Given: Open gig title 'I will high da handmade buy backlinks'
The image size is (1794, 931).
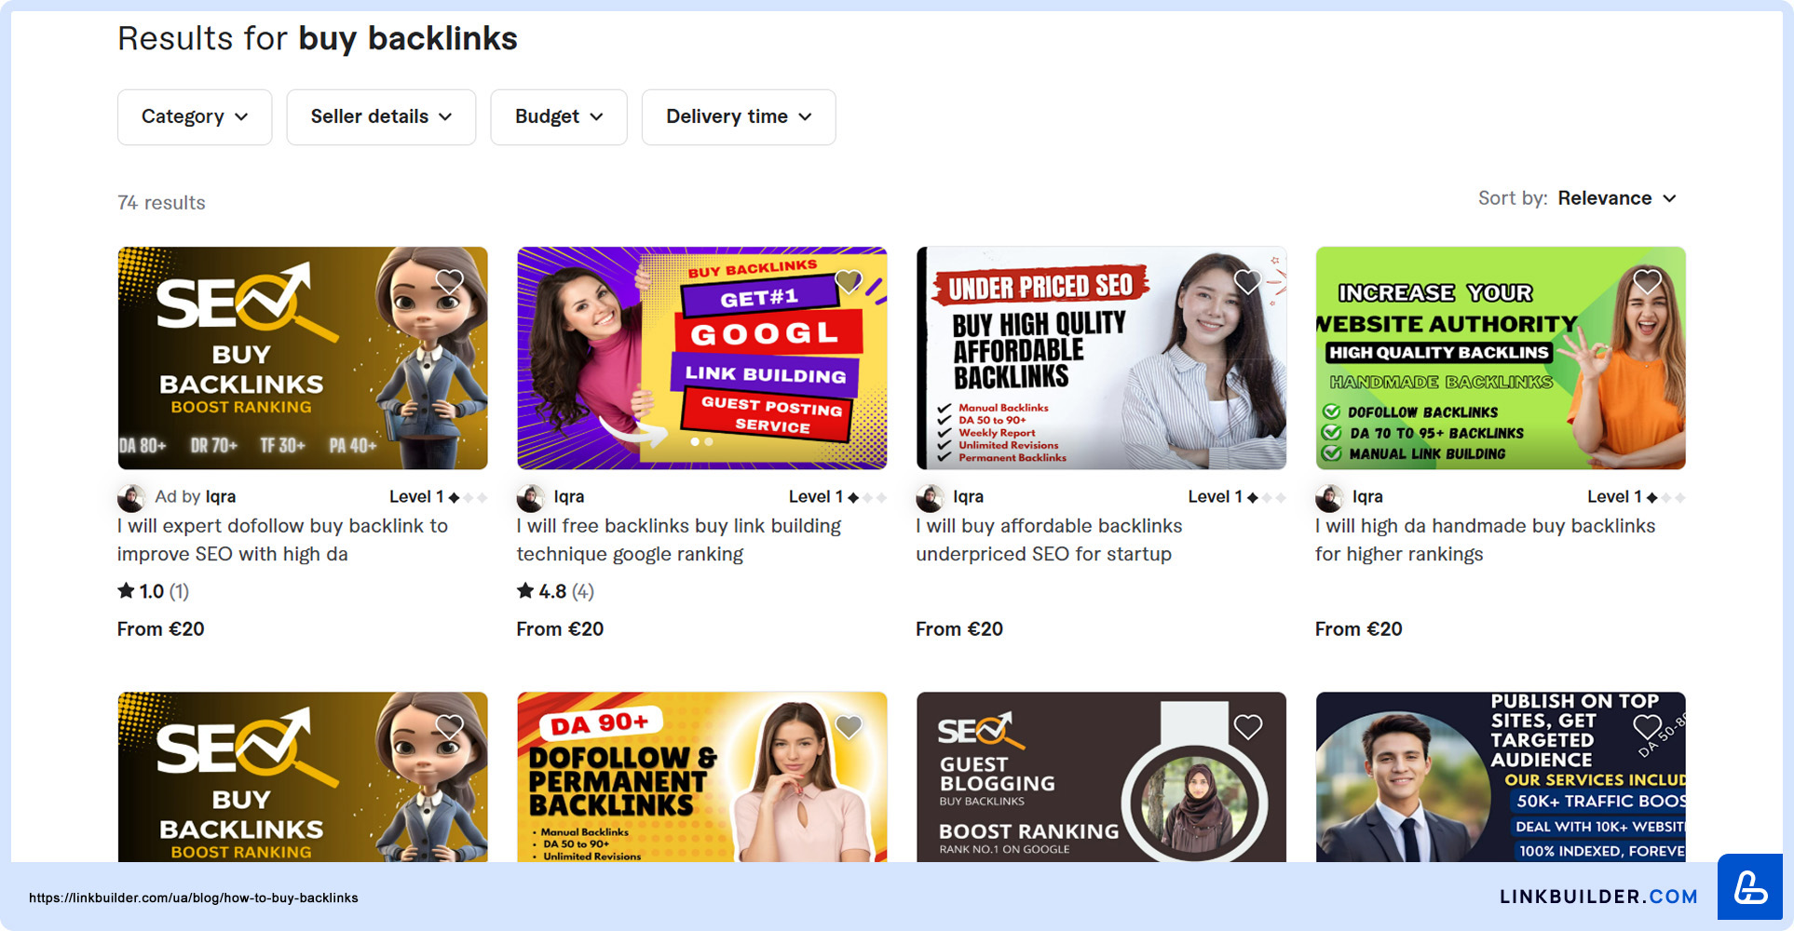Looking at the screenshot, I should point(1485,540).
